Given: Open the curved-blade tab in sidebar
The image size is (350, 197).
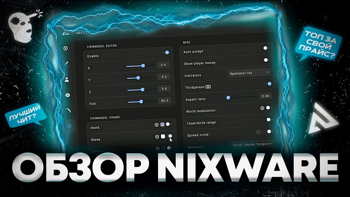Looking at the screenshot, I should [x=68, y=110].
